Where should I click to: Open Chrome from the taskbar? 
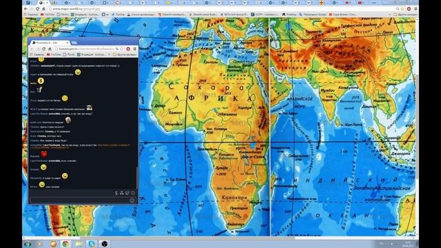pos(65,244)
